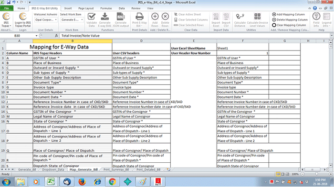Image resolution: width=334 pixels, height=187 pixels.
Task: Click insert new worksheet tab icon
Action: [x=168, y=169]
